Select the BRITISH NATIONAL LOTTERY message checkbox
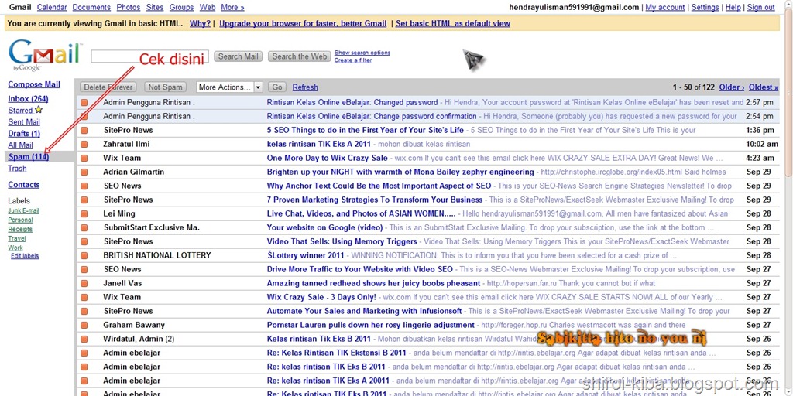793x396 pixels. 84,255
